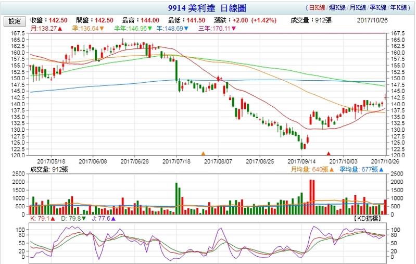Click the J: 77.6 indicator value
This screenshot has width=416, height=264.
[104, 219]
